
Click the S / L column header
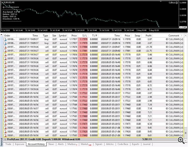tap(83, 36)
